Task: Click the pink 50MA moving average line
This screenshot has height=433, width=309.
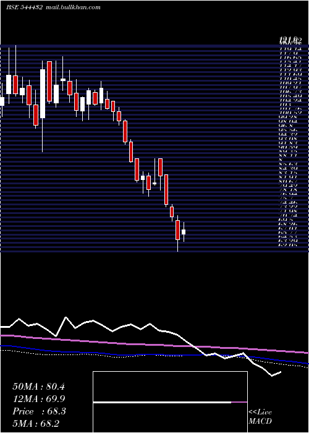Action: 154,345
